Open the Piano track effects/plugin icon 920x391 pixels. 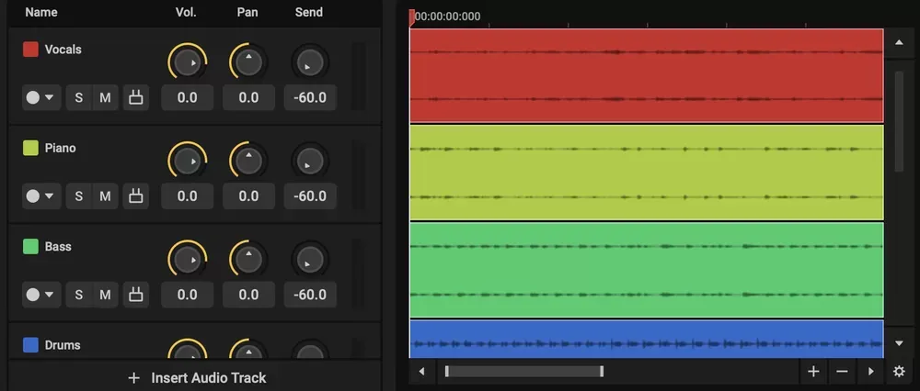[x=135, y=196]
